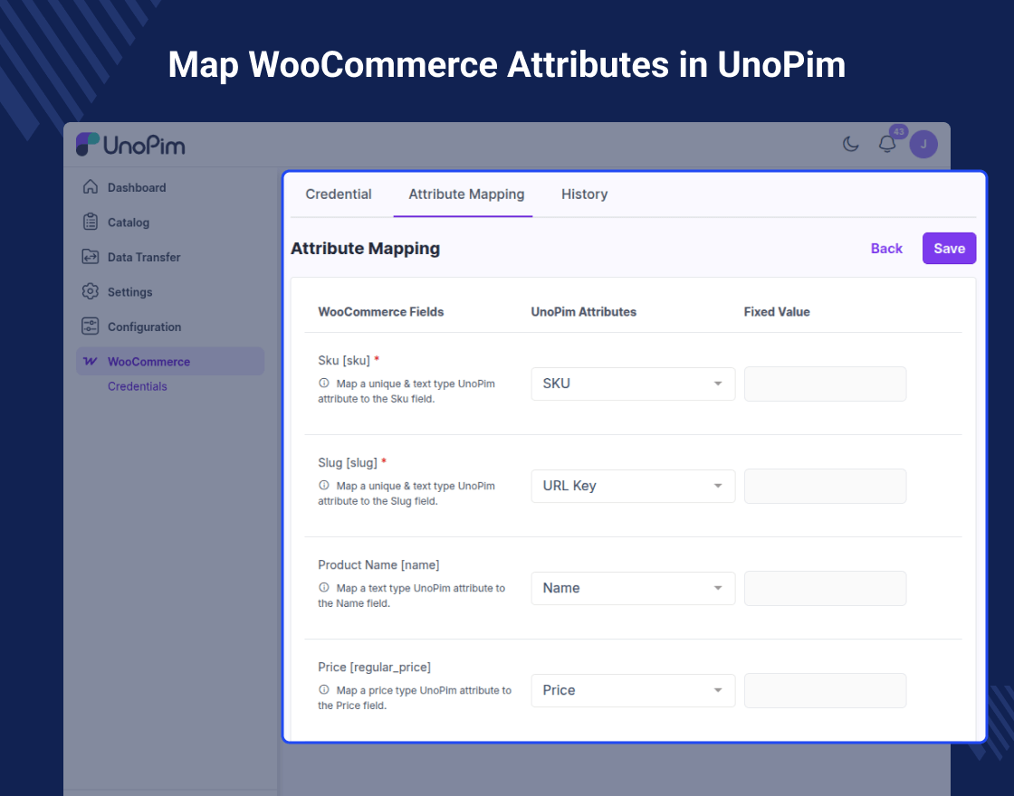Viewport: 1014px width, 796px height.
Task: Open the SKU attribute dropdown
Action: [x=633, y=384]
